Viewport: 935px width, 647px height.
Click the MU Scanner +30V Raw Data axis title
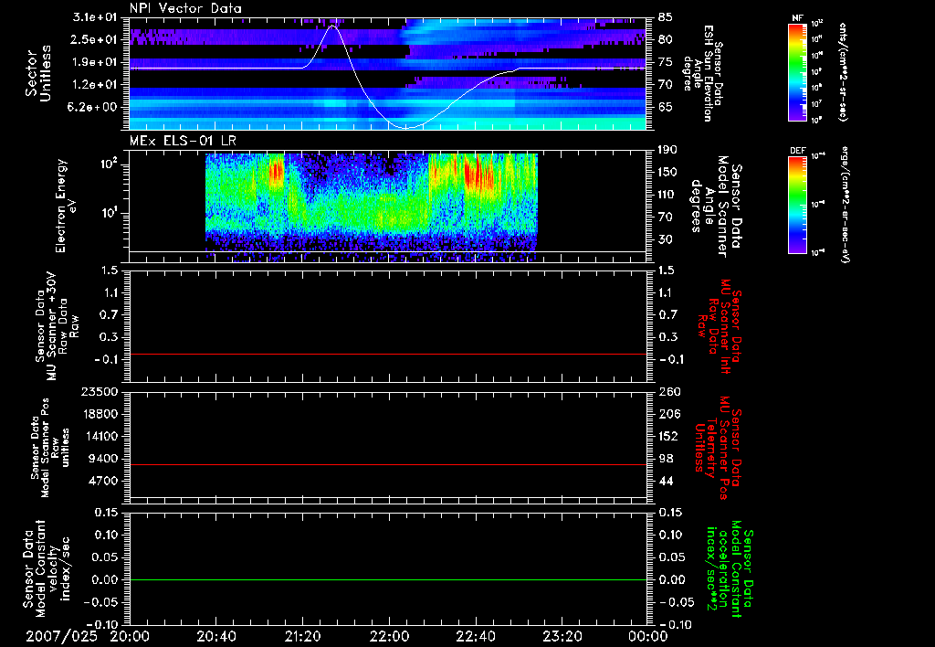(x=56, y=326)
